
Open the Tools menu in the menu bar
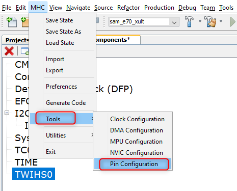[226, 8]
